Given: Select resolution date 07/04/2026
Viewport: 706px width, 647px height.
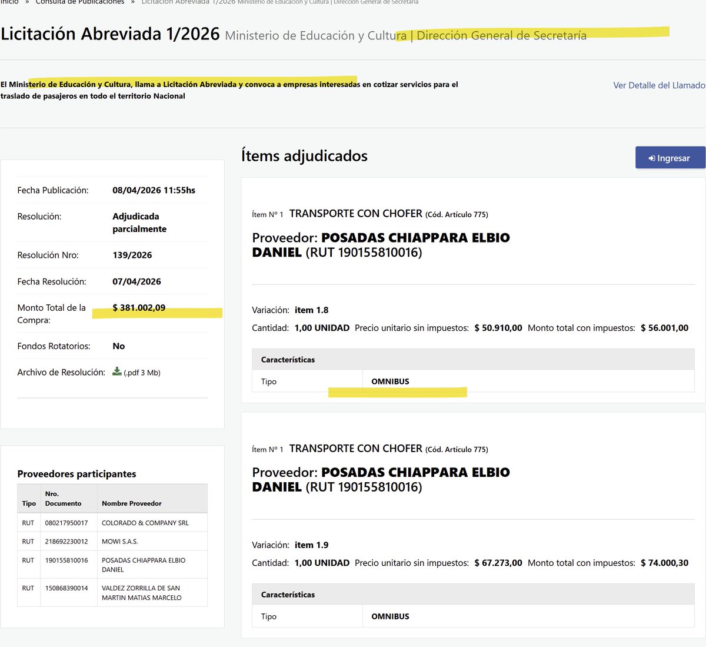Looking at the screenshot, I should pyautogui.click(x=136, y=281).
